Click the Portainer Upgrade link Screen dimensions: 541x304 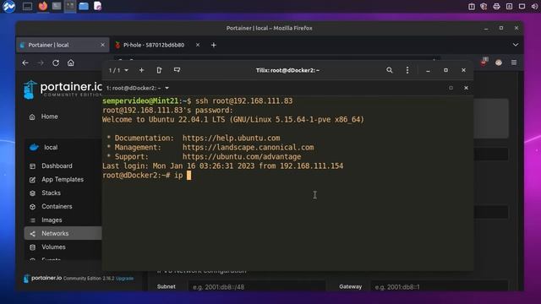[124, 278]
